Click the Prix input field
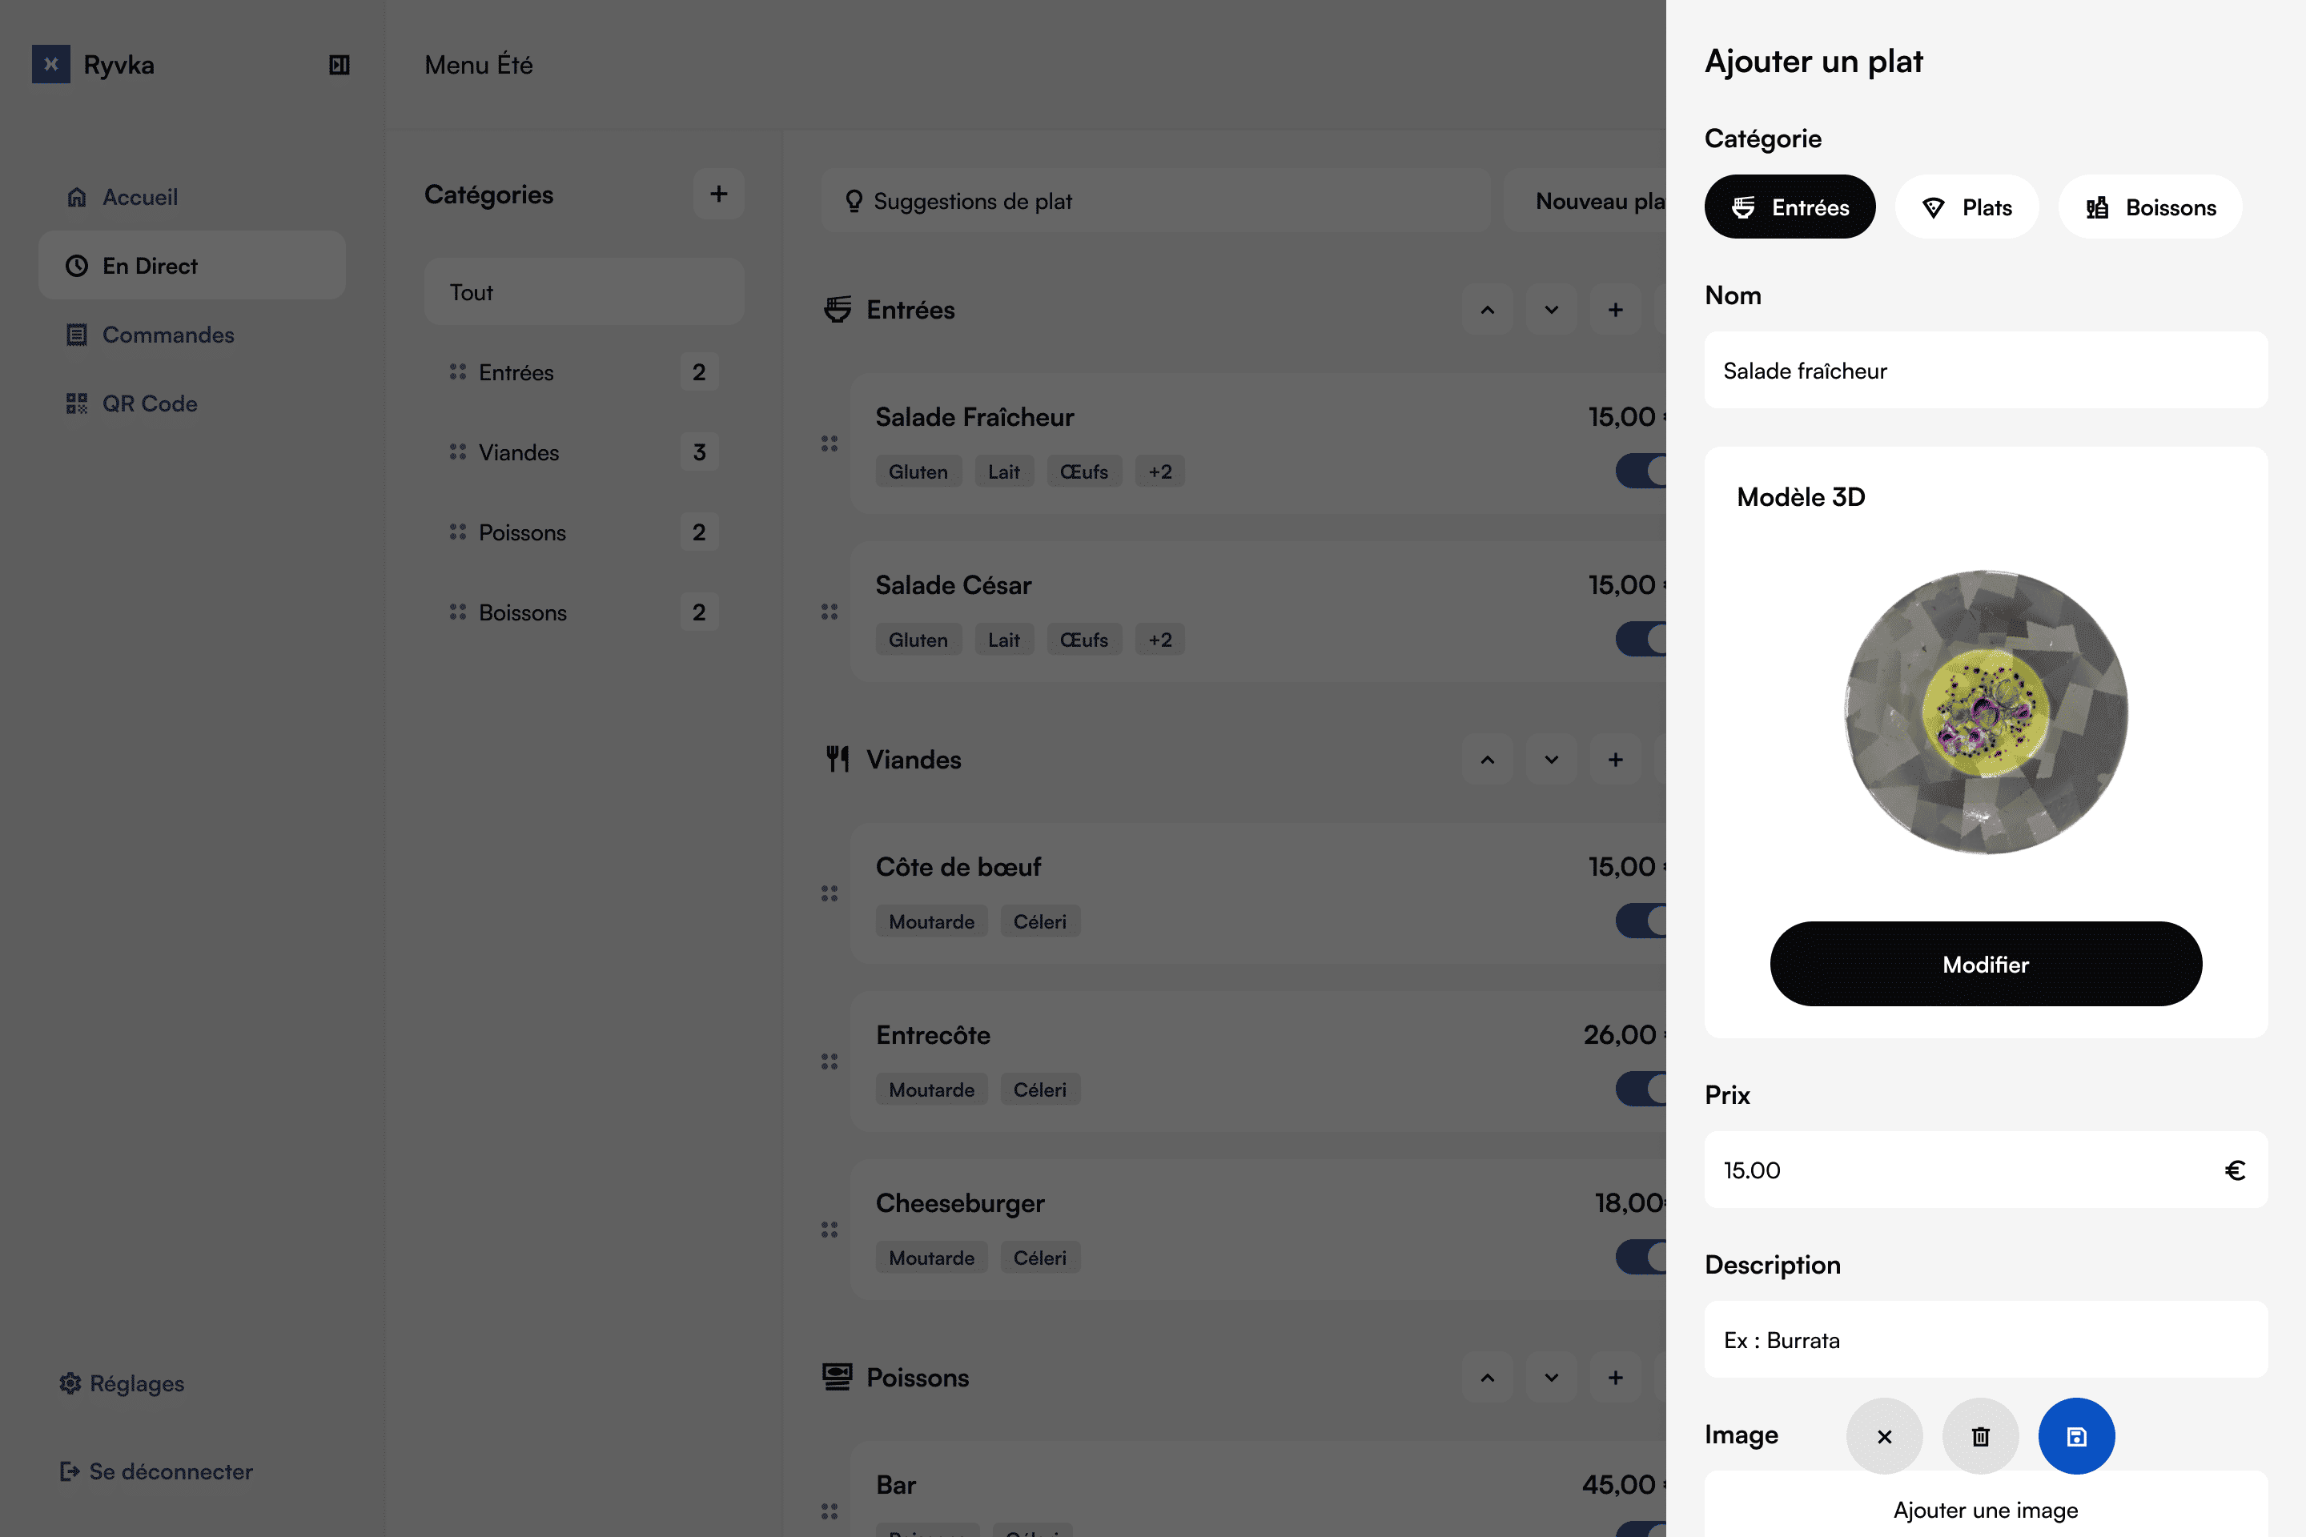This screenshot has height=1537, width=2306. tap(1986, 1170)
